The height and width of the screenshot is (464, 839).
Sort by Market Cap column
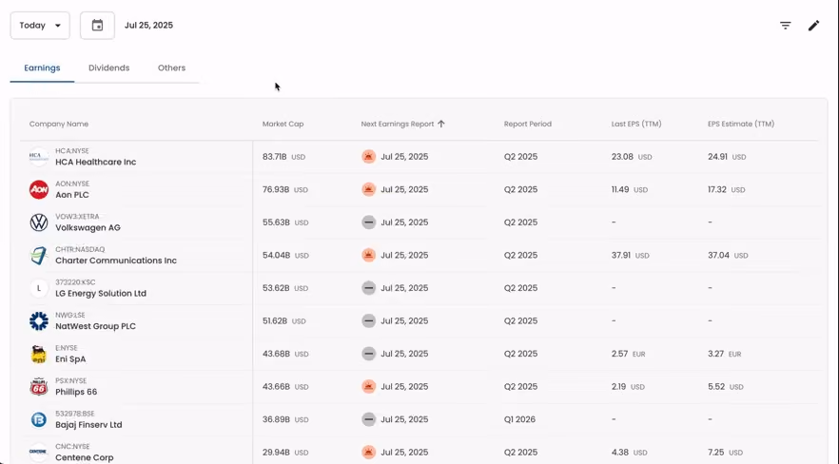click(x=283, y=124)
